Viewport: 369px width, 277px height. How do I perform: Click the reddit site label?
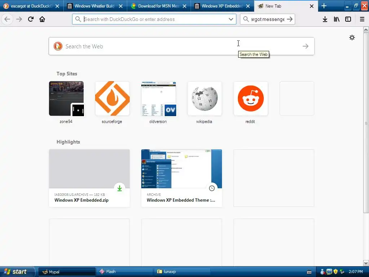[250, 122]
